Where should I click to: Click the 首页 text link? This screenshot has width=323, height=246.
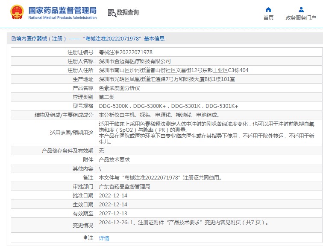[268, 17]
